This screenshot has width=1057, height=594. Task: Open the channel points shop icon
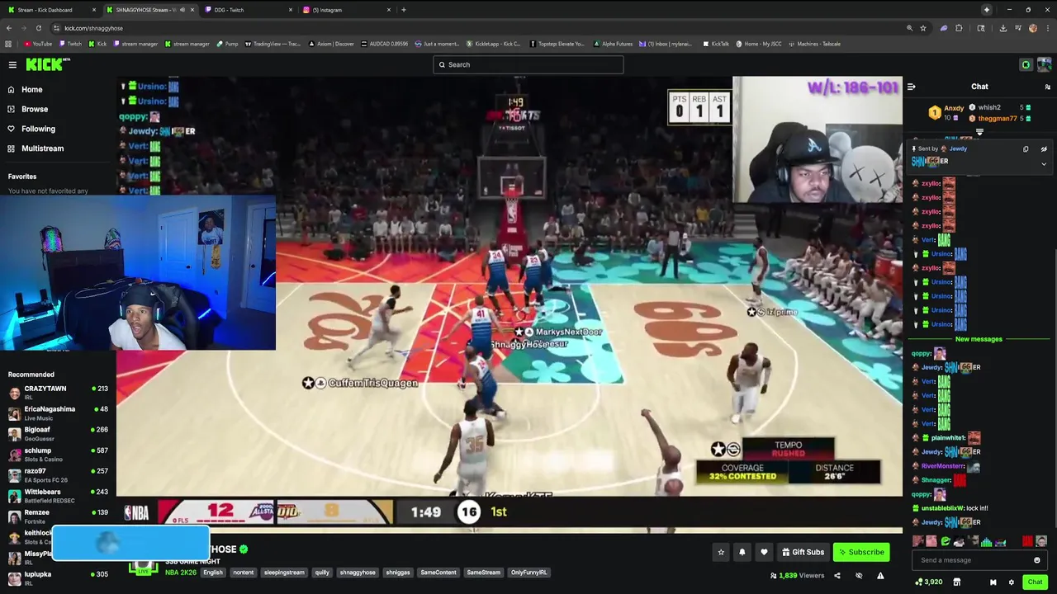tap(956, 582)
